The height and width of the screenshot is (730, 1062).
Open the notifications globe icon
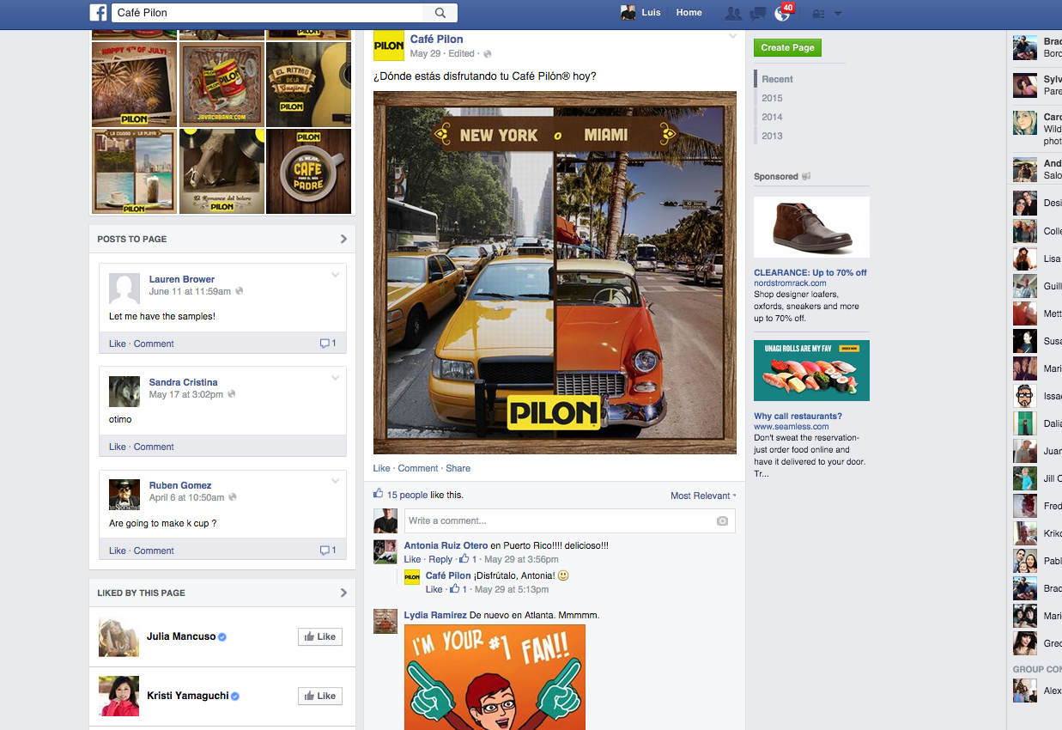[x=781, y=13]
